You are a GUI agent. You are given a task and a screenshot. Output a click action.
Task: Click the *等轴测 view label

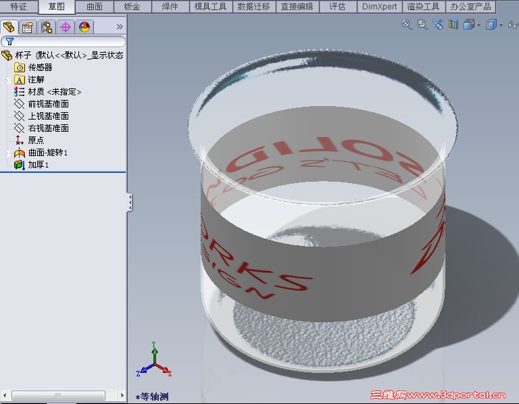point(152,397)
